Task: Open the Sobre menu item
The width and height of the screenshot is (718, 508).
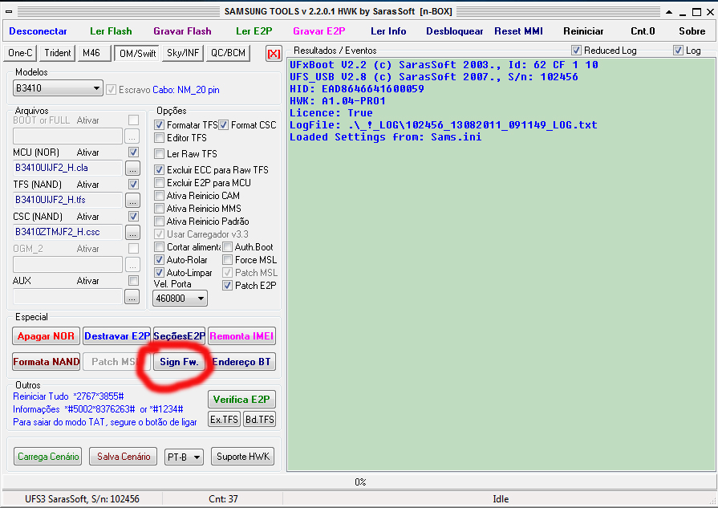Action: click(692, 31)
